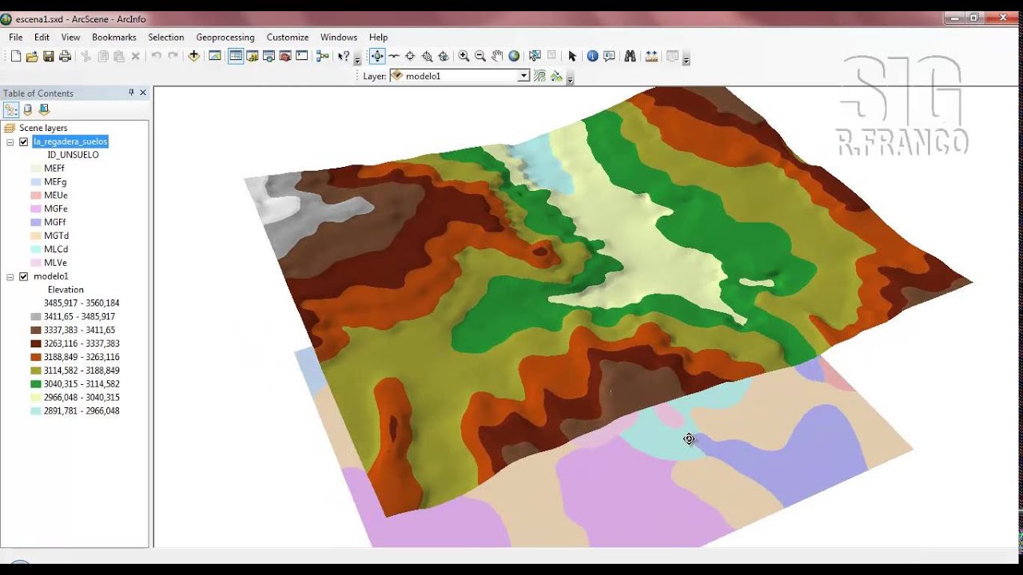The height and width of the screenshot is (575, 1023).
Task: Uncheck the la_regadera_suelos layer checkbox
Action: tap(23, 141)
